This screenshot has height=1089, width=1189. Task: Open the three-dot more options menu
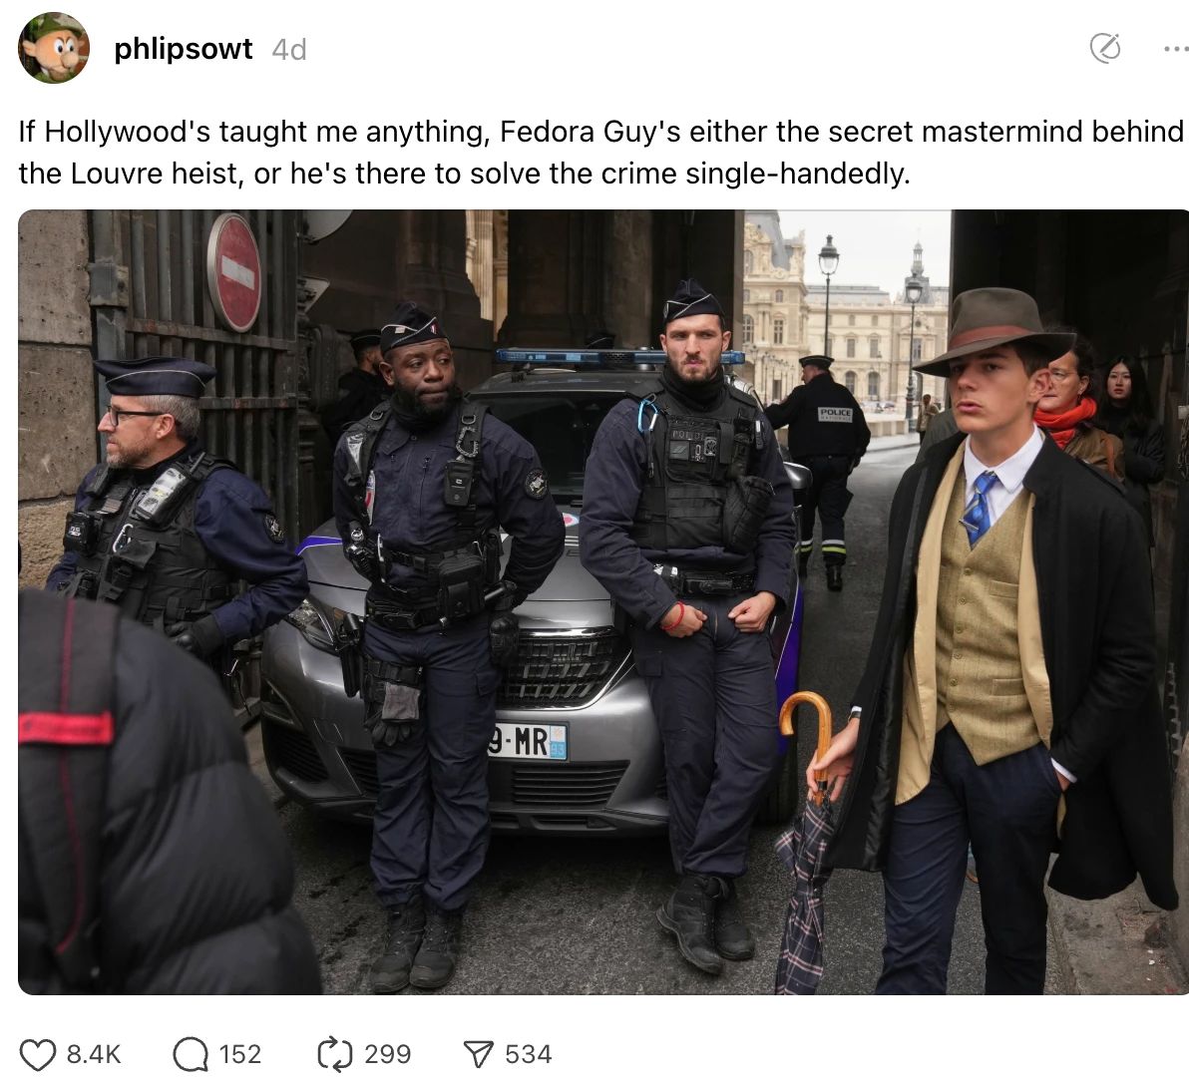tap(1175, 49)
